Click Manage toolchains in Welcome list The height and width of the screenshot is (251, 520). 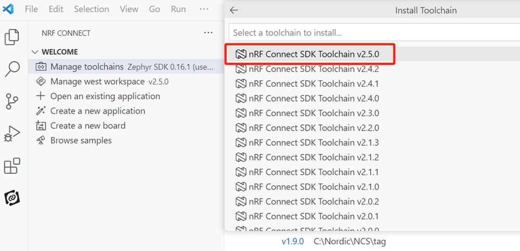87,67
